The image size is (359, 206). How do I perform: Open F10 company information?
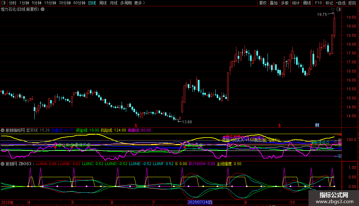pos(318,3)
